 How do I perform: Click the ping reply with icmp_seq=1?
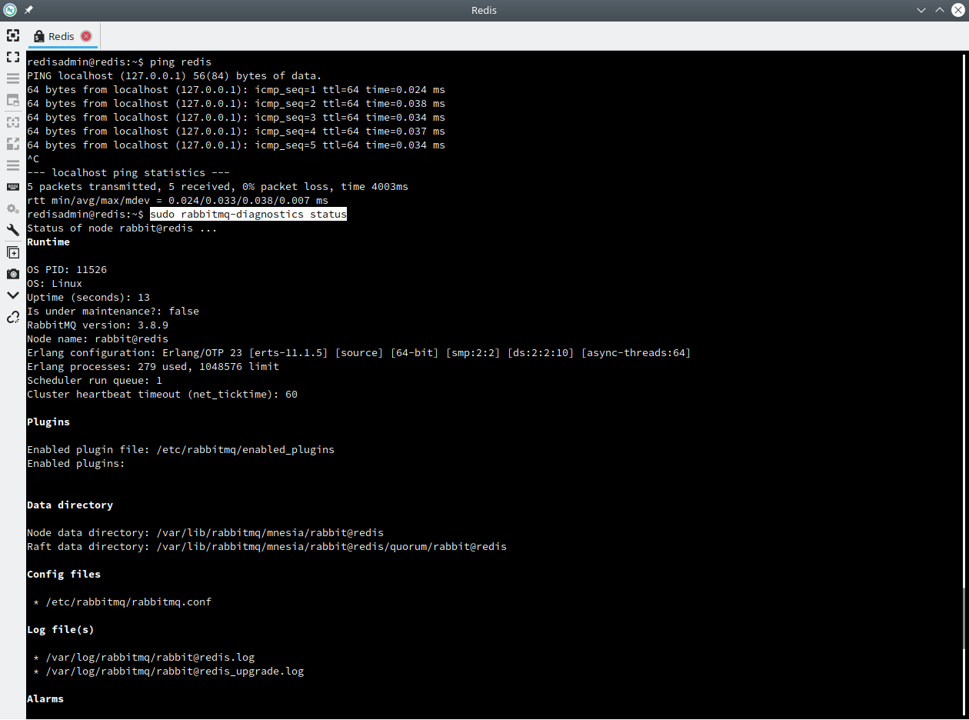(236, 90)
